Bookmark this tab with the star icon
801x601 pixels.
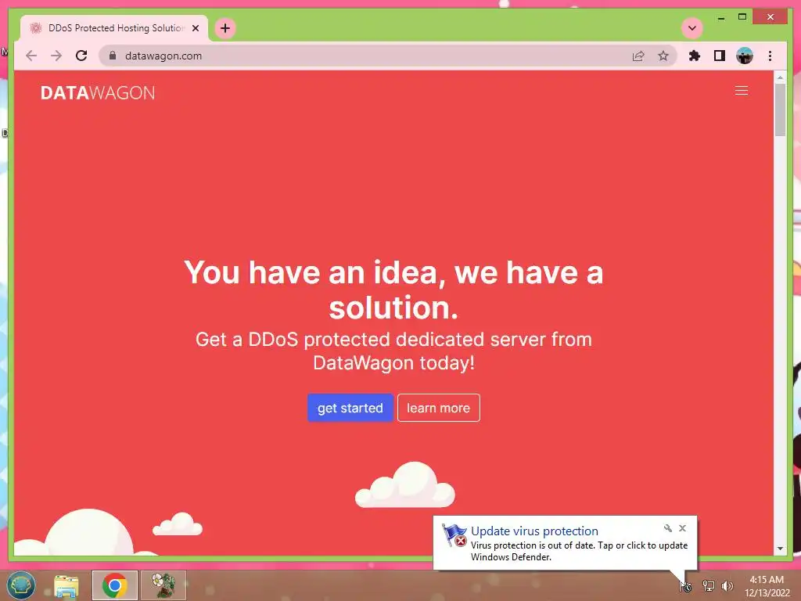pyautogui.click(x=663, y=56)
